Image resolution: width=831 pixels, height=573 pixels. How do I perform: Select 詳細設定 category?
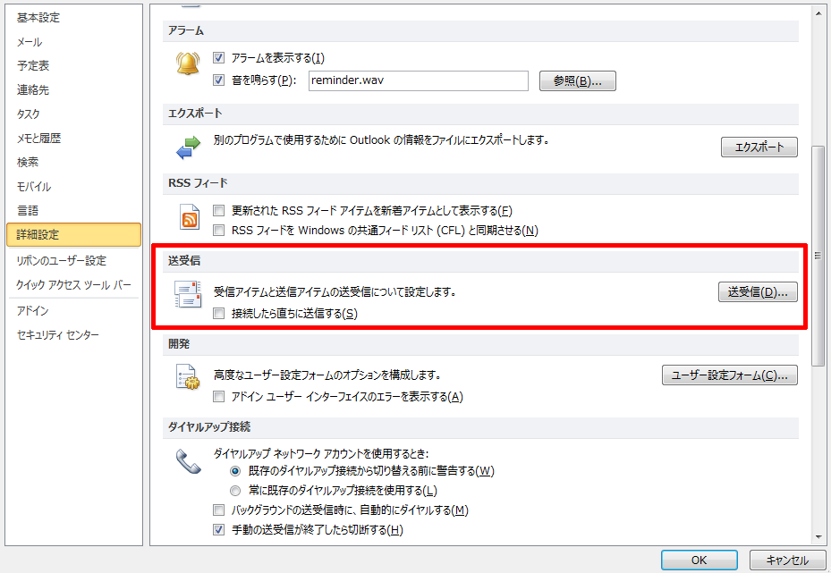tap(73, 234)
